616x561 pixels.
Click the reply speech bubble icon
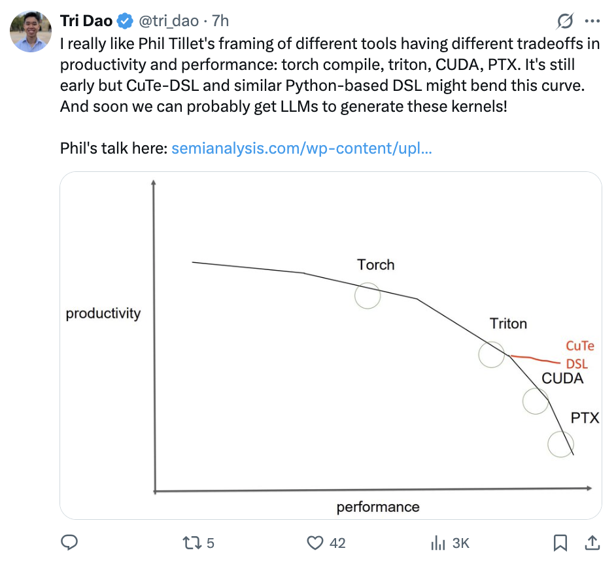pyautogui.click(x=69, y=543)
